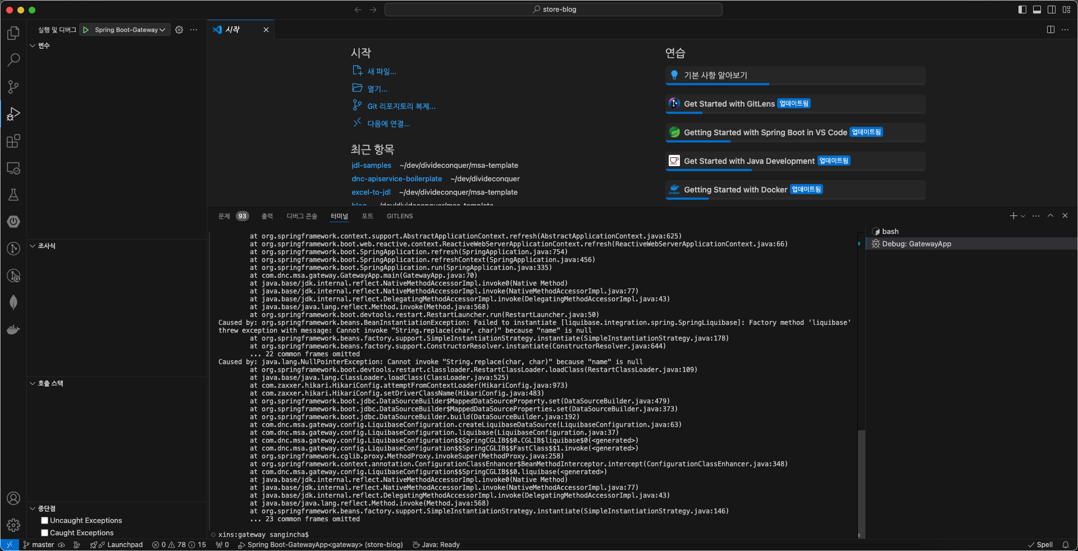
Task: Click the terminal scrollbar thumb
Action: (x=861, y=484)
